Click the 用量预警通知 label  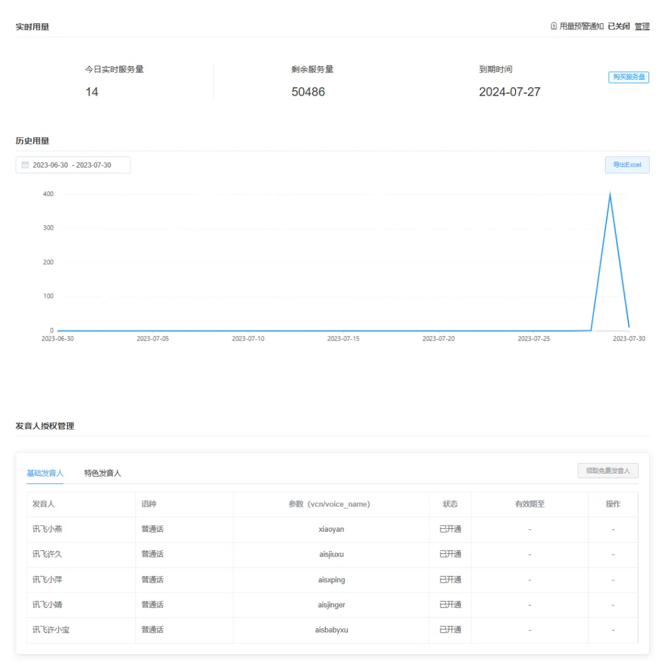[x=582, y=26]
